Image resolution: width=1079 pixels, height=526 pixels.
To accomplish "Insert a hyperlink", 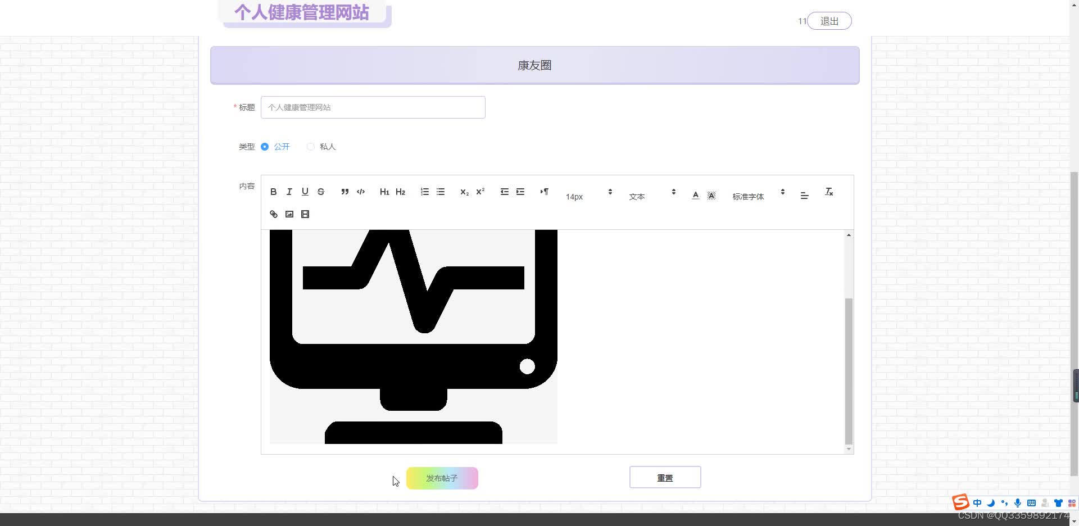I will tap(274, 214).
